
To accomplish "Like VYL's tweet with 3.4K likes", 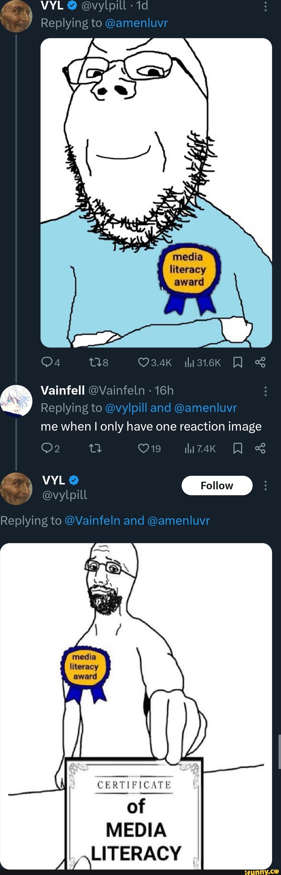I will click(144, 362).
